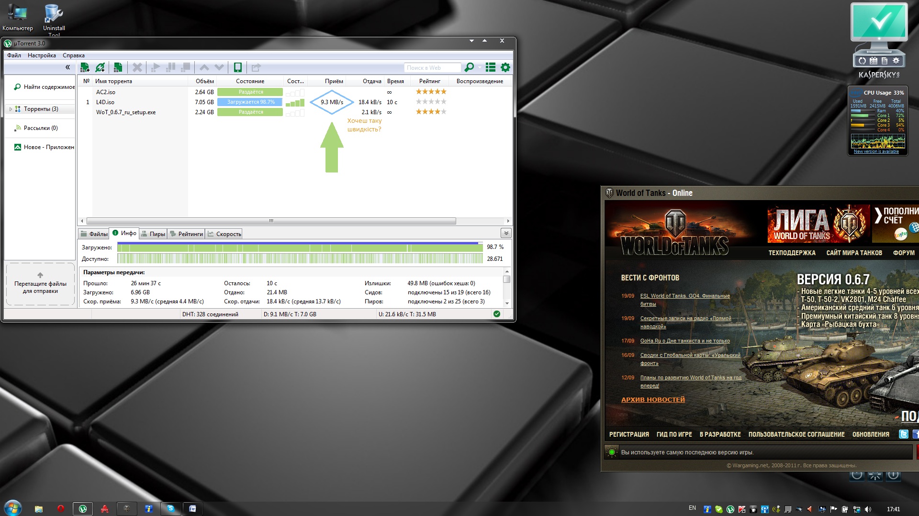The height and width of the screenshot is (516, 919).
Task: Click the Remove torrent X icon
Action: click(137, 67)
